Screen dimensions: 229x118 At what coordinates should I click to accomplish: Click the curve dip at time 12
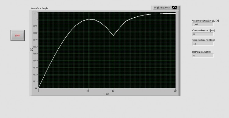(x=113, y=36)
